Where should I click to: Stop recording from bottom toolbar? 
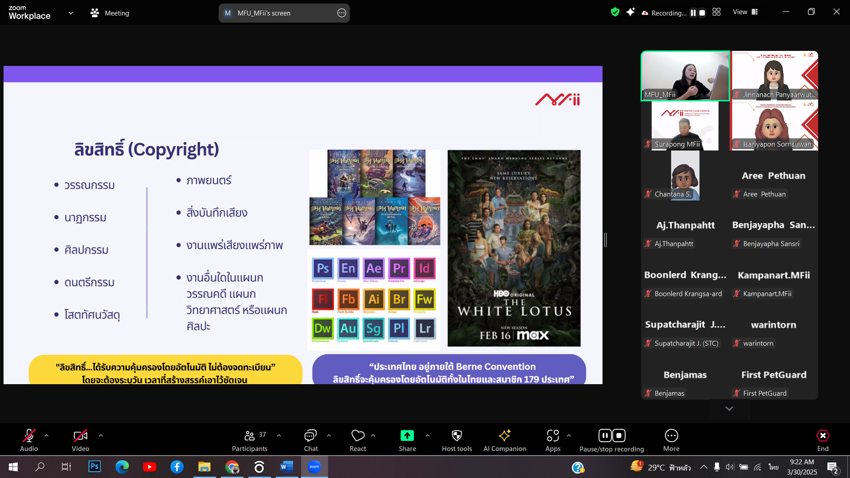point(619,436)
